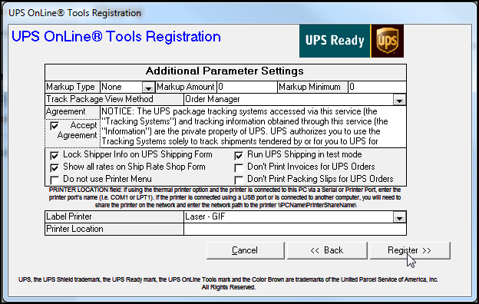Click the window title bar text

pyautogui.click(x=75, y=13)
